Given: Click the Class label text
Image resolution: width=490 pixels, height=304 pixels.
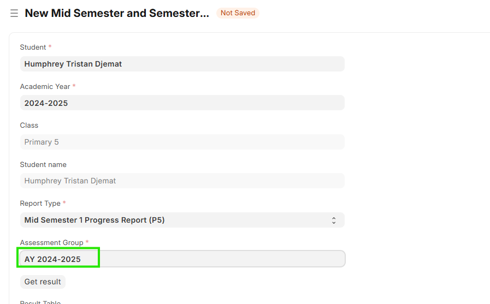Looking at the screenshot, I should pyautogui.click(x=29, y=125).
